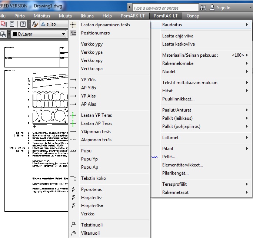This screenshot has width=253, height=238.
Task: Select Verkko ypy menu entry
Action: pyautogui.click(x=92, y=44)
